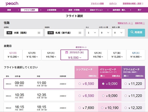This screenshot has width=148, height=112.
Task: Click the help icon next to 幼児 <2
Action: (x=119, y=27)
